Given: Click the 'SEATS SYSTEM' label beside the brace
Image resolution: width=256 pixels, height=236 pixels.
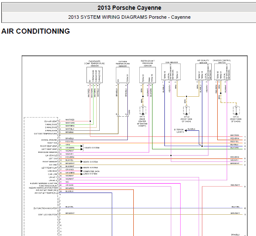Looking at the screenshot, I should click(x=92, y=148).
